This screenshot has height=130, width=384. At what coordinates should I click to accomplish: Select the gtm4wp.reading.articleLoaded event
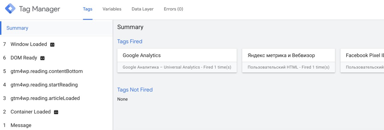(x=56, y=98)
